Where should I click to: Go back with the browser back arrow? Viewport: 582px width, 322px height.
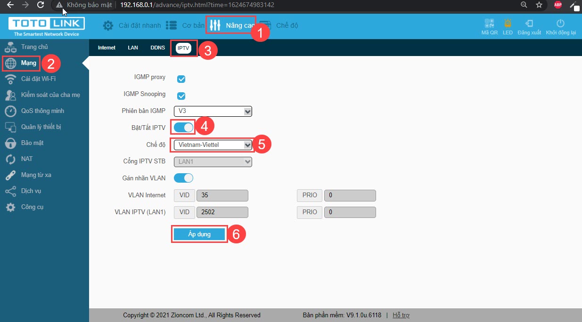tap(10, 5)
